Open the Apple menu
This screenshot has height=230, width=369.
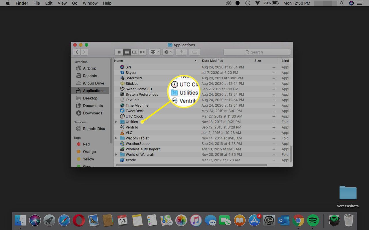(8, 3)
